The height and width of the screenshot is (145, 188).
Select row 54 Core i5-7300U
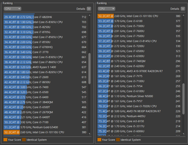tap(140, 26)
